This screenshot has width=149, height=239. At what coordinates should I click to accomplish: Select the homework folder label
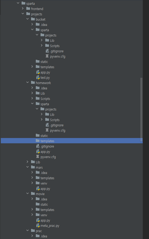(x=43, y=83)
